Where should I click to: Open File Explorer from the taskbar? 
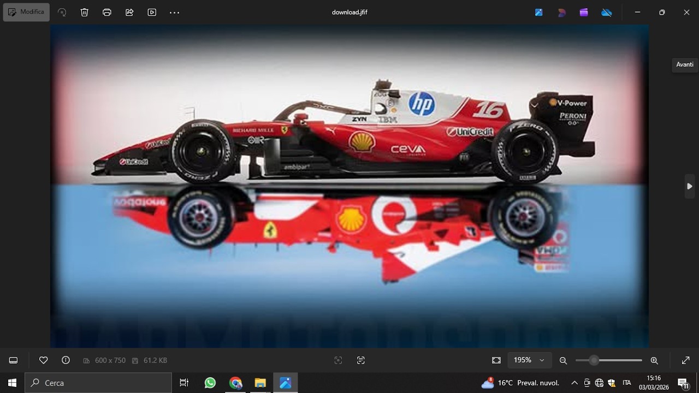[260, 383]
